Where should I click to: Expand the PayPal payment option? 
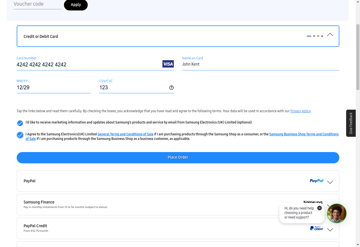click(x=330, y=182)
